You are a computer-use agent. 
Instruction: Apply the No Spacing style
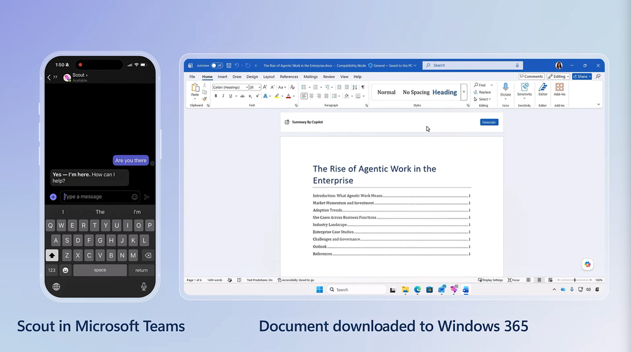click(416, 92)
